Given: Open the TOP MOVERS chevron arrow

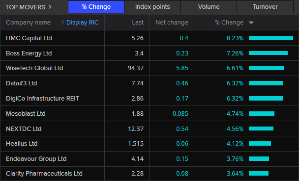Looking at the screenshot, I should 50,7.
